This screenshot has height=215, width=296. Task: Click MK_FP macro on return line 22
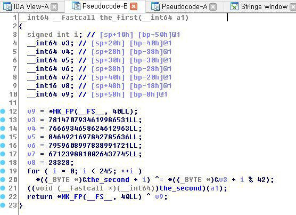(72, 197)
